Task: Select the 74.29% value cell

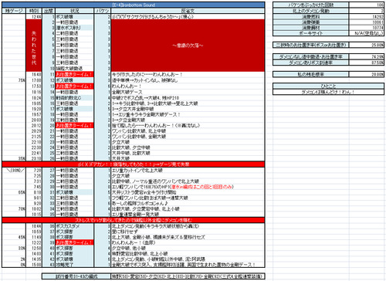Action: tap(367, 56)
